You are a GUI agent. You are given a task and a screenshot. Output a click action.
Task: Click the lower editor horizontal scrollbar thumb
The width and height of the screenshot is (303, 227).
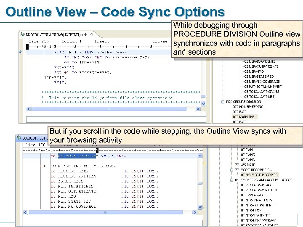click(106, 212)
